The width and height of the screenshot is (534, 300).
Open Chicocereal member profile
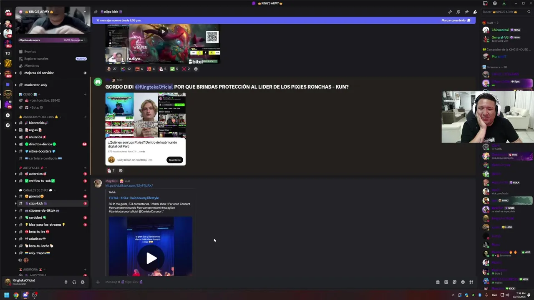click(501, 30)
